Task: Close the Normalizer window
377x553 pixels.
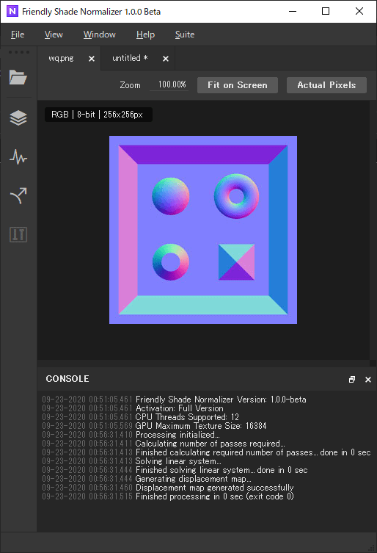Action: (x=359, y=11)
